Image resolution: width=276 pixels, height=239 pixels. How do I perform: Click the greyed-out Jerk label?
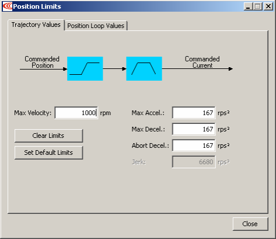coord(139,162)
